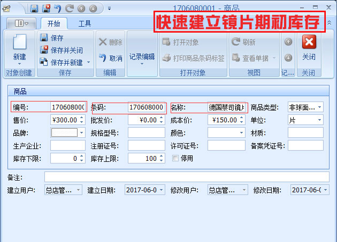Click the 备注 (Remarks) text field
The width and height of the screenshot is (337, 242).
click(x=186, y=177)
